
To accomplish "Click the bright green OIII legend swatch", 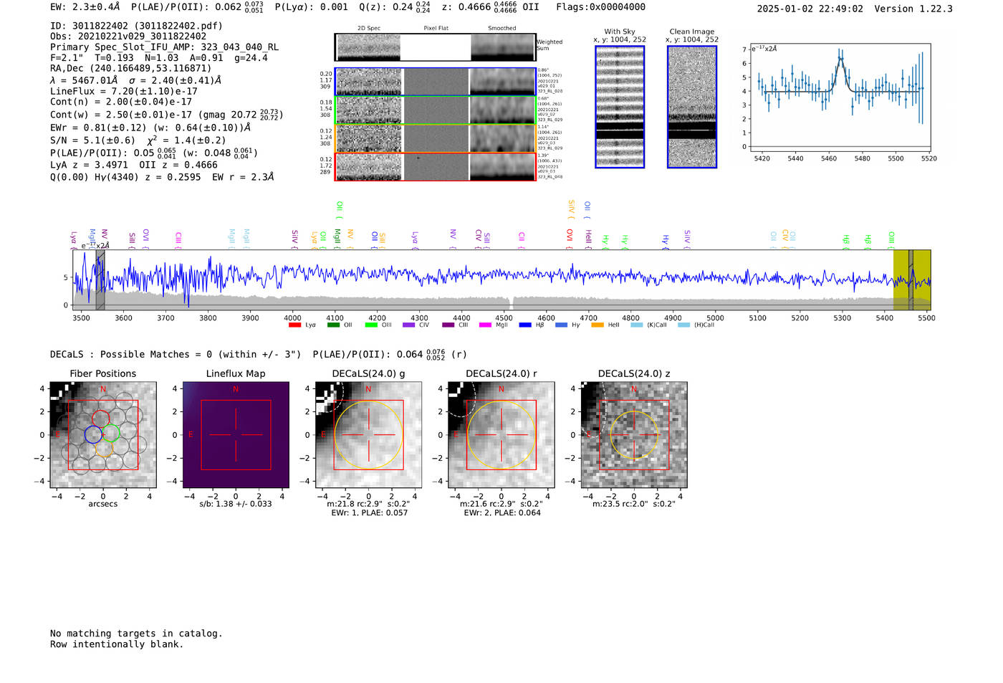I will (x=371, y=325).
